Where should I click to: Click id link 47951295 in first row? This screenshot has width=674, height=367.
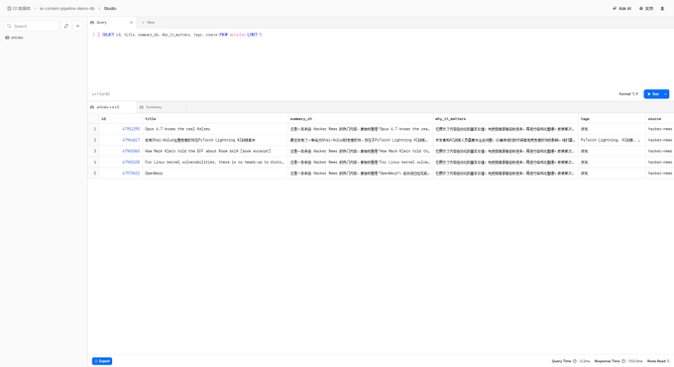click(131, 129)
